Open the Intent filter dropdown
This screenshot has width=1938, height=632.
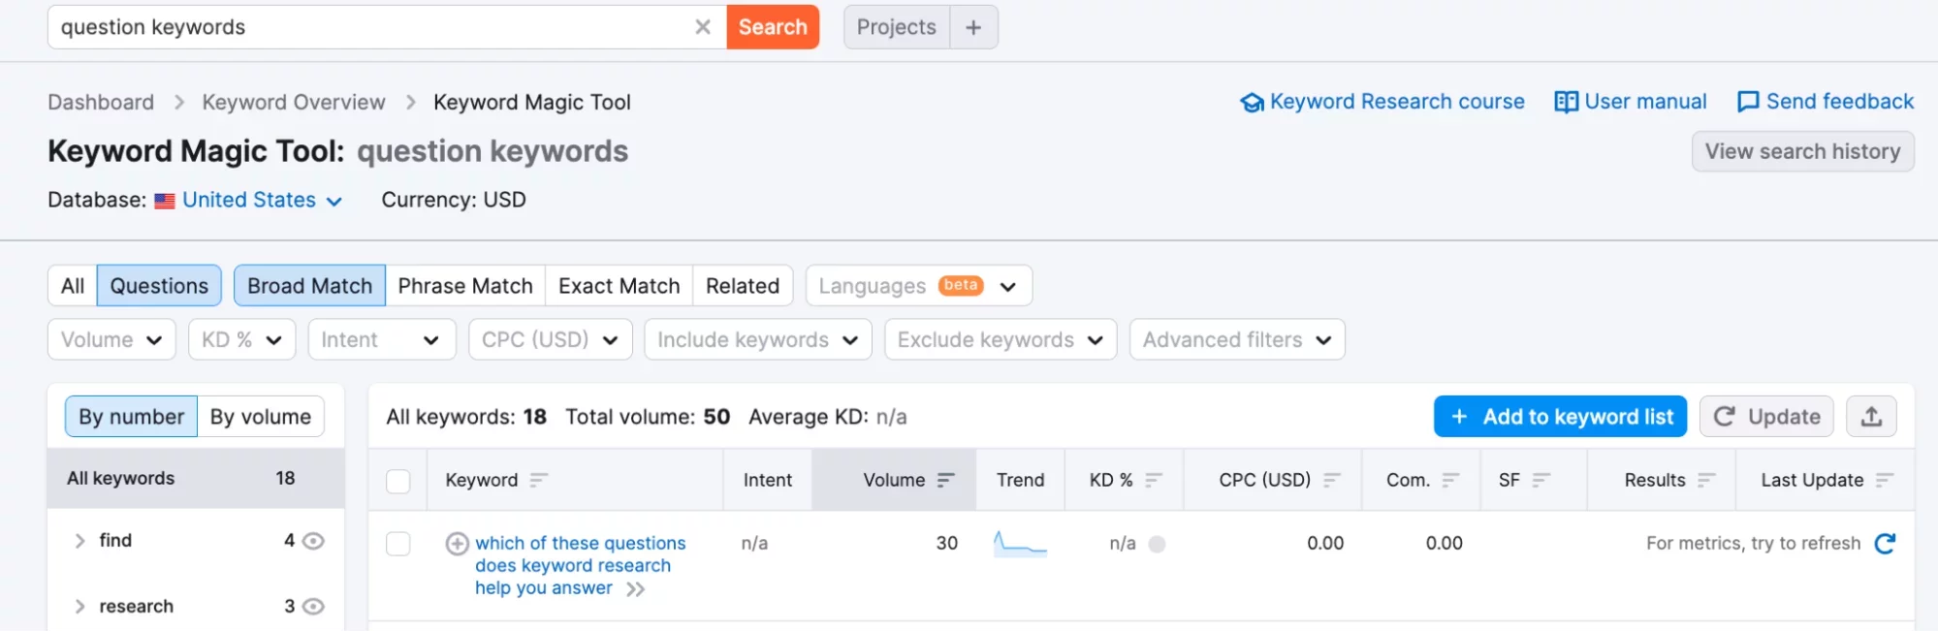click(x=381, y=340)
